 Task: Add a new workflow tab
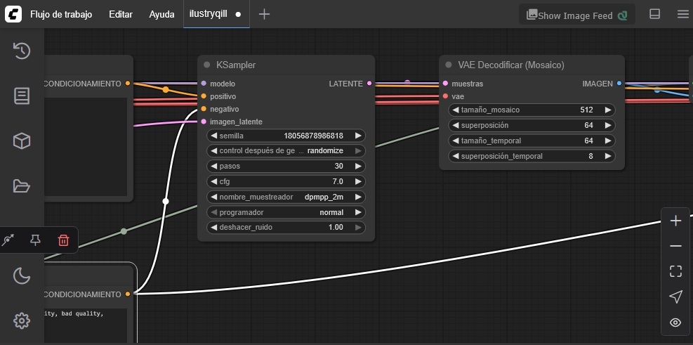pos(264,14)
